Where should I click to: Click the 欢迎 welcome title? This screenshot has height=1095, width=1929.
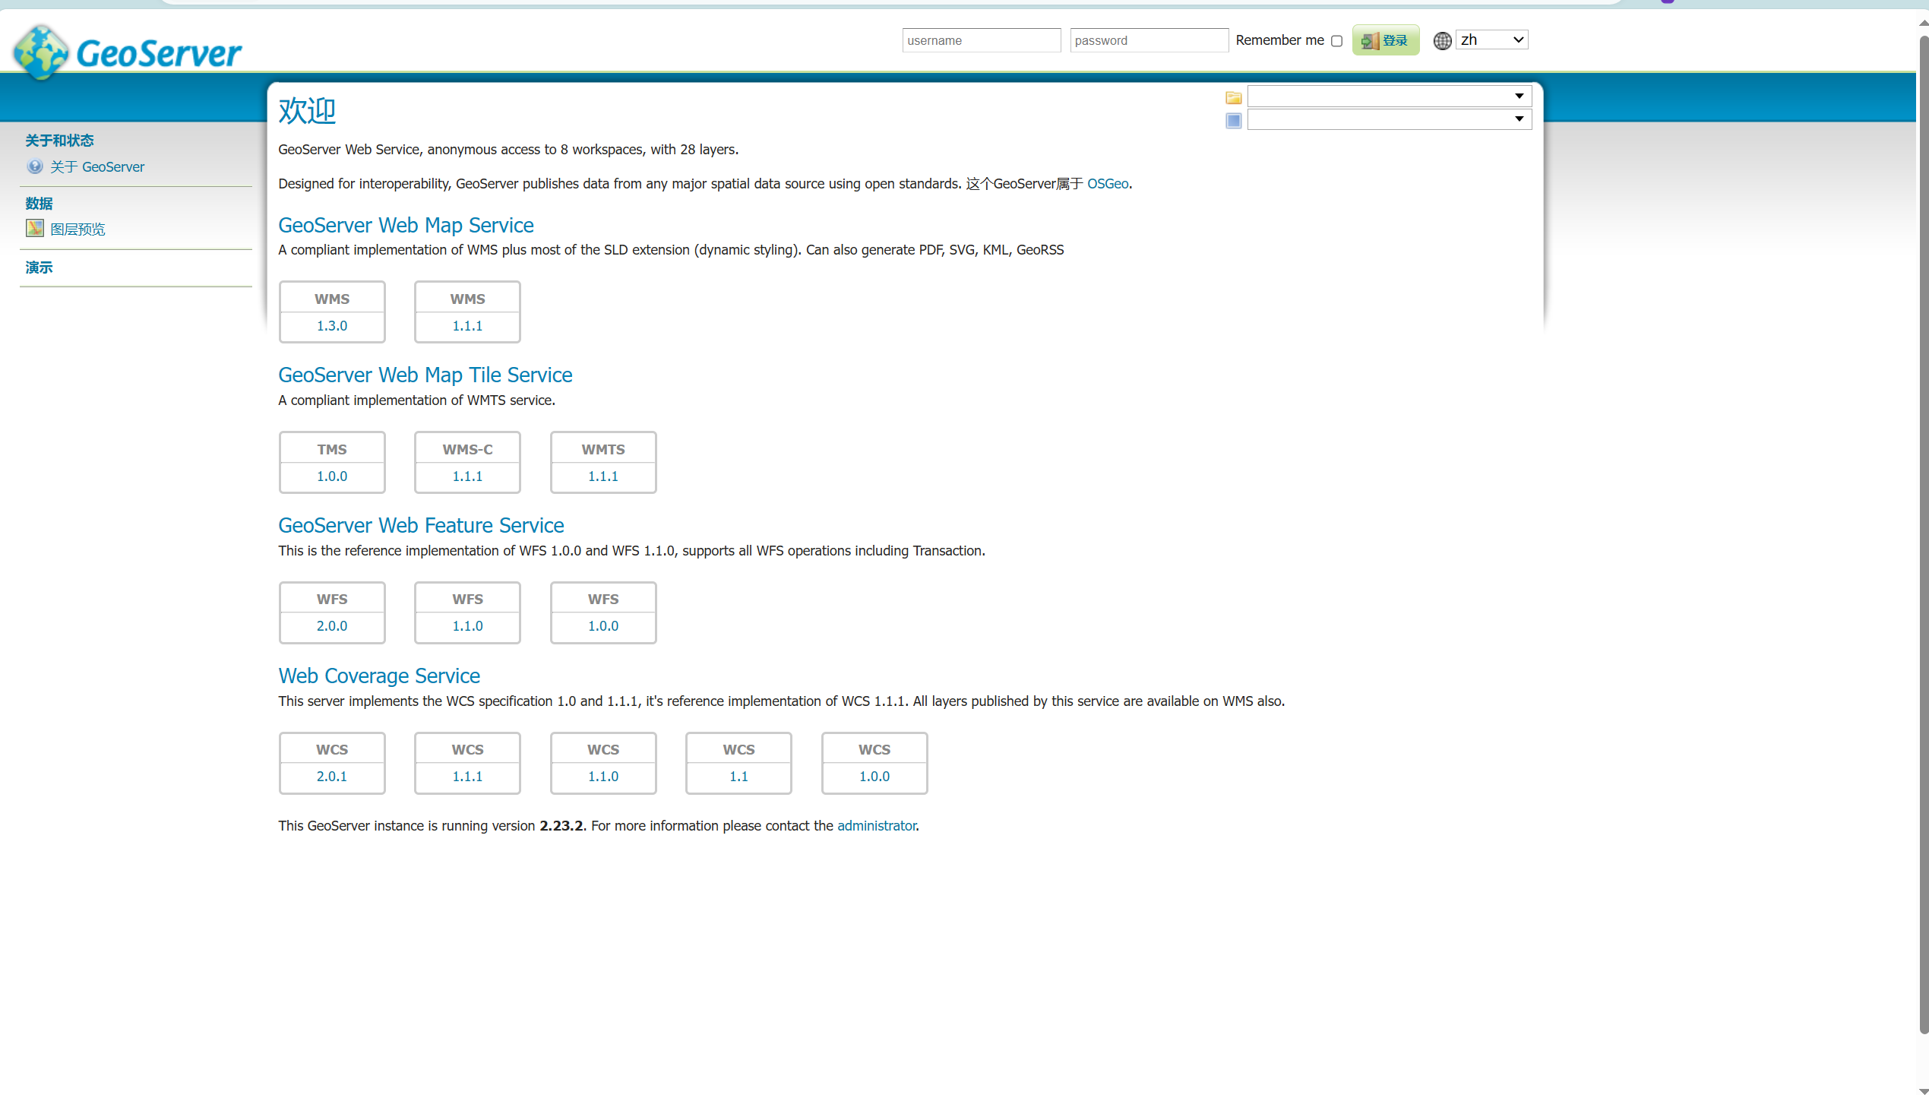(x=307, y=111)
